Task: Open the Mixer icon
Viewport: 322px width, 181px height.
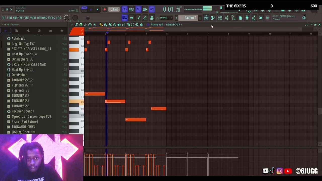Action: click(x=227, y=18)
